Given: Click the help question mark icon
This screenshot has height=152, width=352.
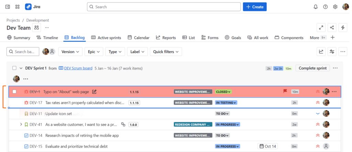Looking at the screenshot, I should [325, 7].
